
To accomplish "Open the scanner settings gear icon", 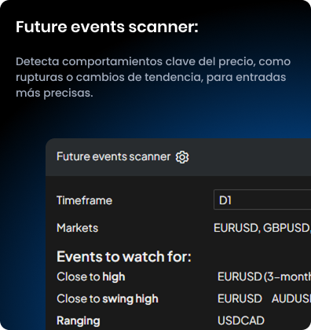I will 182,157.
